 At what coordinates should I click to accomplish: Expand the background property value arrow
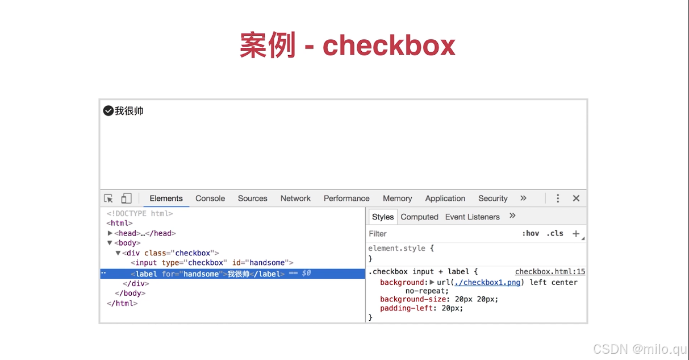point(432,282)
